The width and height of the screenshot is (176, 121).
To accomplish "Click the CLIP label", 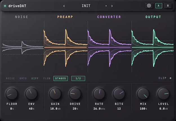I will click(x=162, y=78).
